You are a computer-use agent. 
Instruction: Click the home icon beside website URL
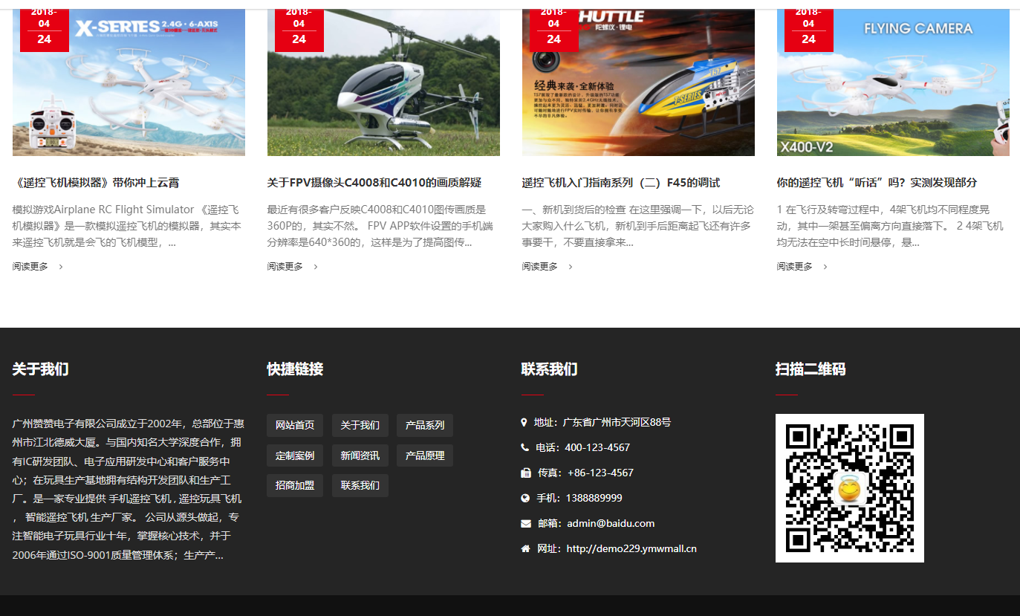[526, 548]
